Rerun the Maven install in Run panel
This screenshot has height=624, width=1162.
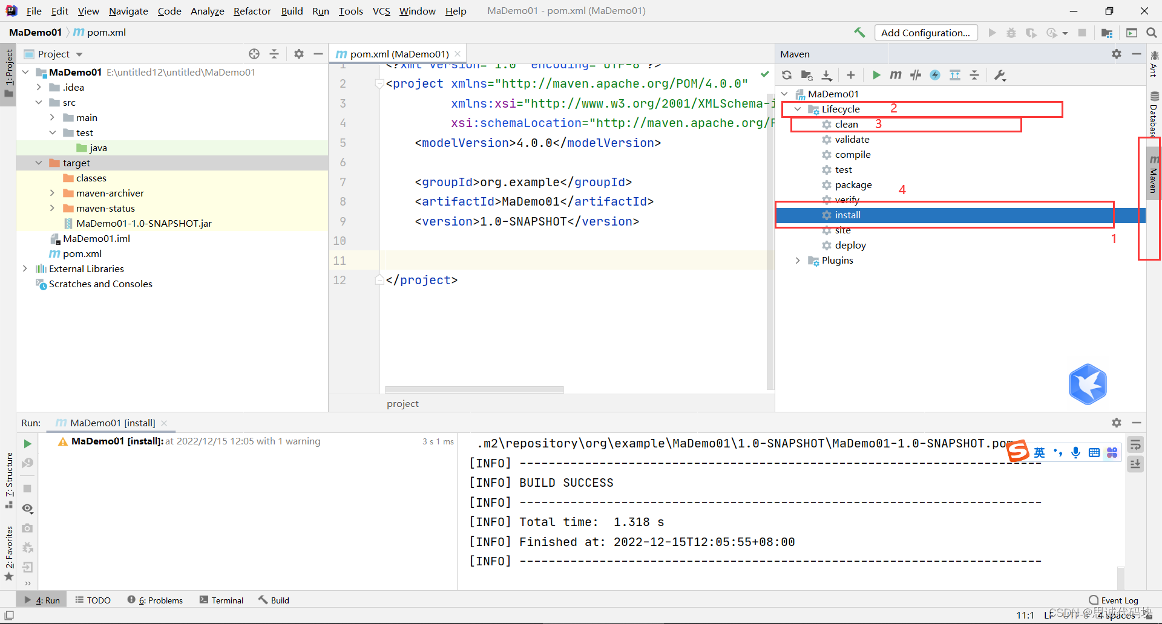point(27,444)
